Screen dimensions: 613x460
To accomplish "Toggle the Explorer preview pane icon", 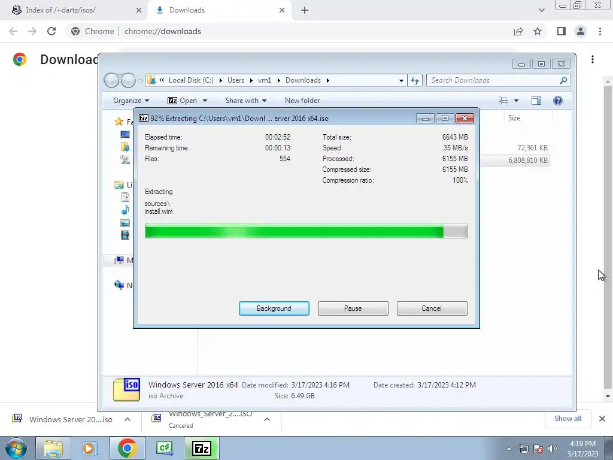I will (x=536, y=101).
